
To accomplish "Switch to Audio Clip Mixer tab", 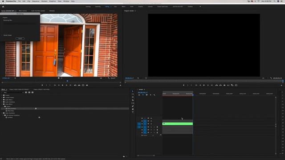I will point(38,11).
